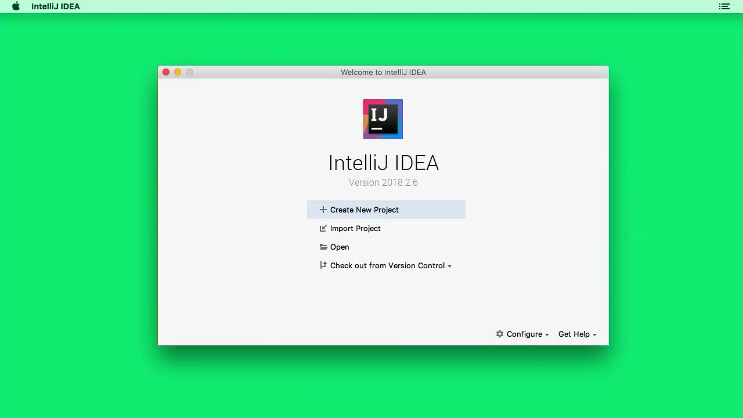Open the Notification Center list icon
743x418 pixels.
[x=724, y=6]
